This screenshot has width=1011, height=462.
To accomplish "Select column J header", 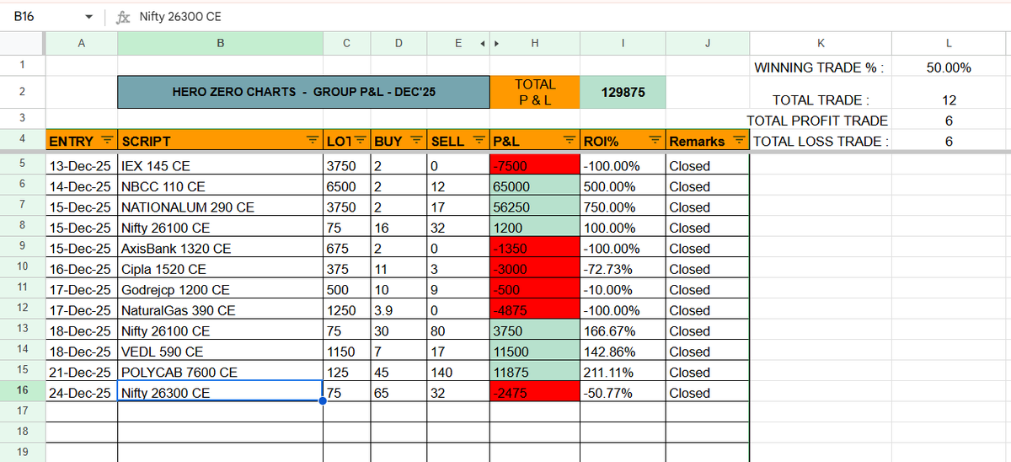I will pos(707,44).
